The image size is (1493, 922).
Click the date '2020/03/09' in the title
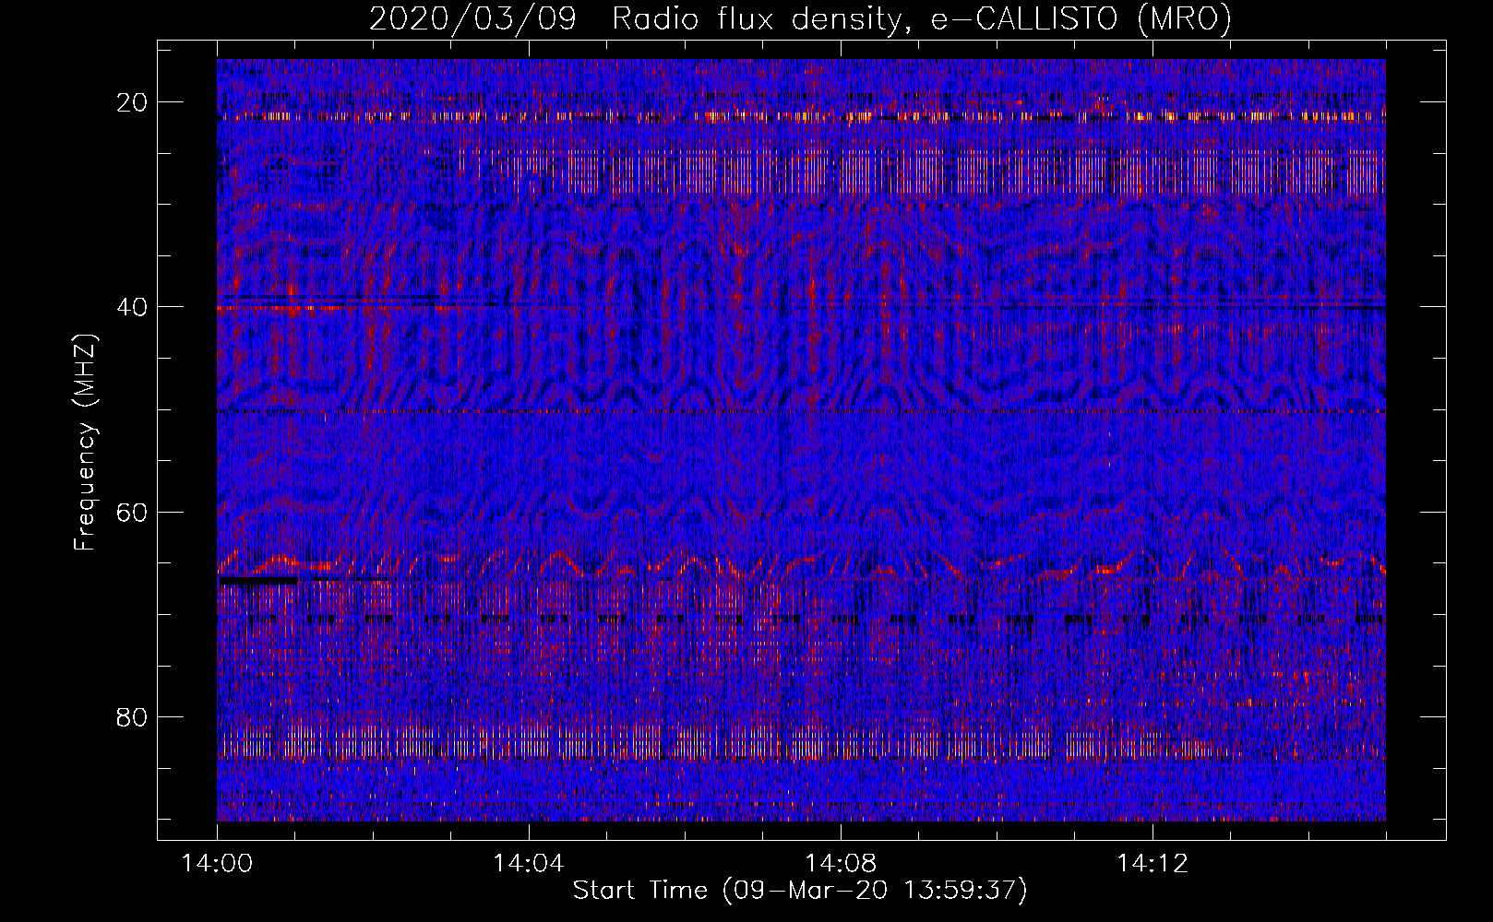472,18
